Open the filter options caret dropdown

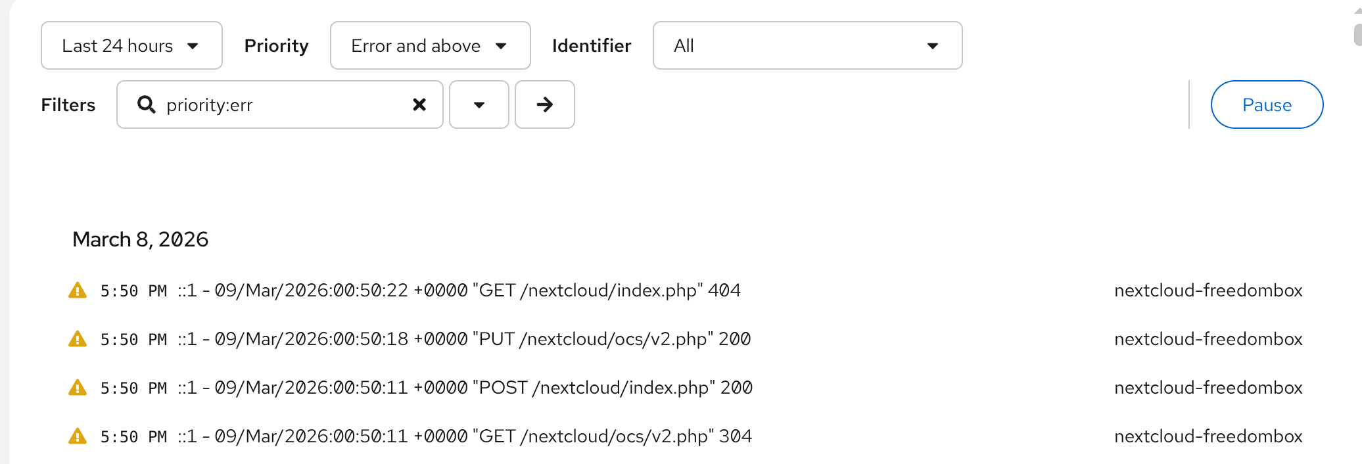[479, 104]
